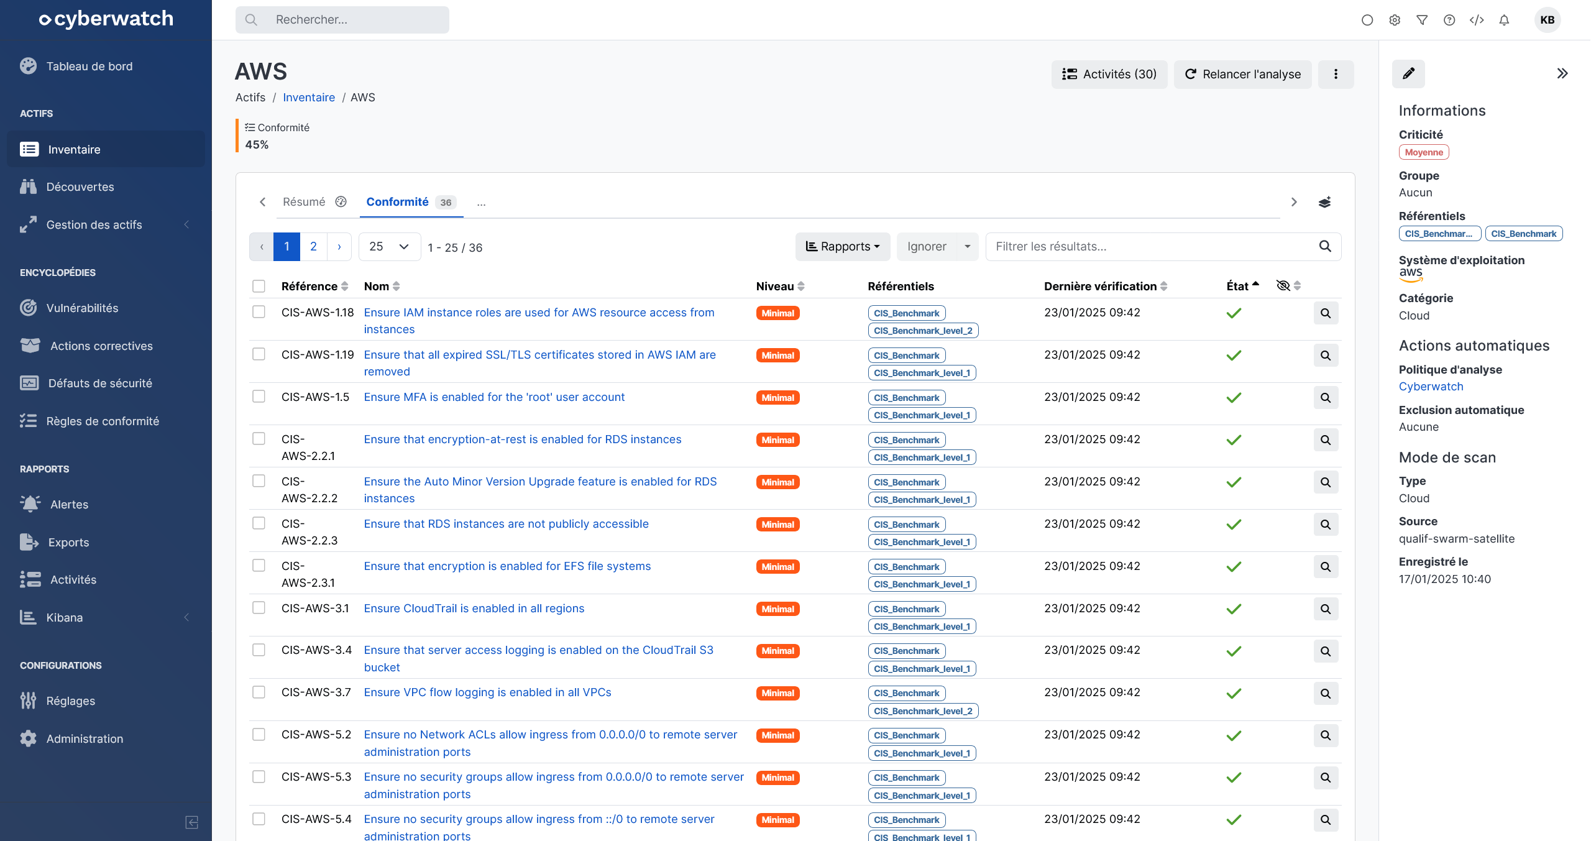
Task: Click the Moyenne criticité badge
Action: pyautogui.click(x=1424, y=152)
